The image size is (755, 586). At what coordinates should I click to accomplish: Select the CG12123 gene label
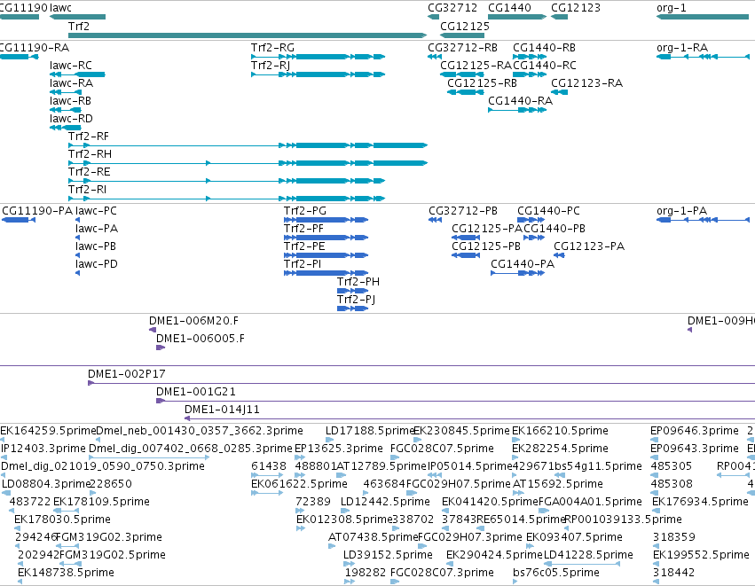coord(576,8)
